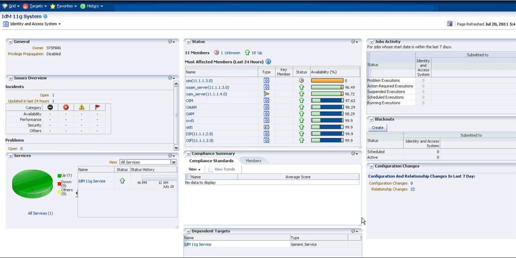Image resolution: width=516 pixels, height=258 pixels.
Task: Collapse the General panel
Action: tap(11, 42)
